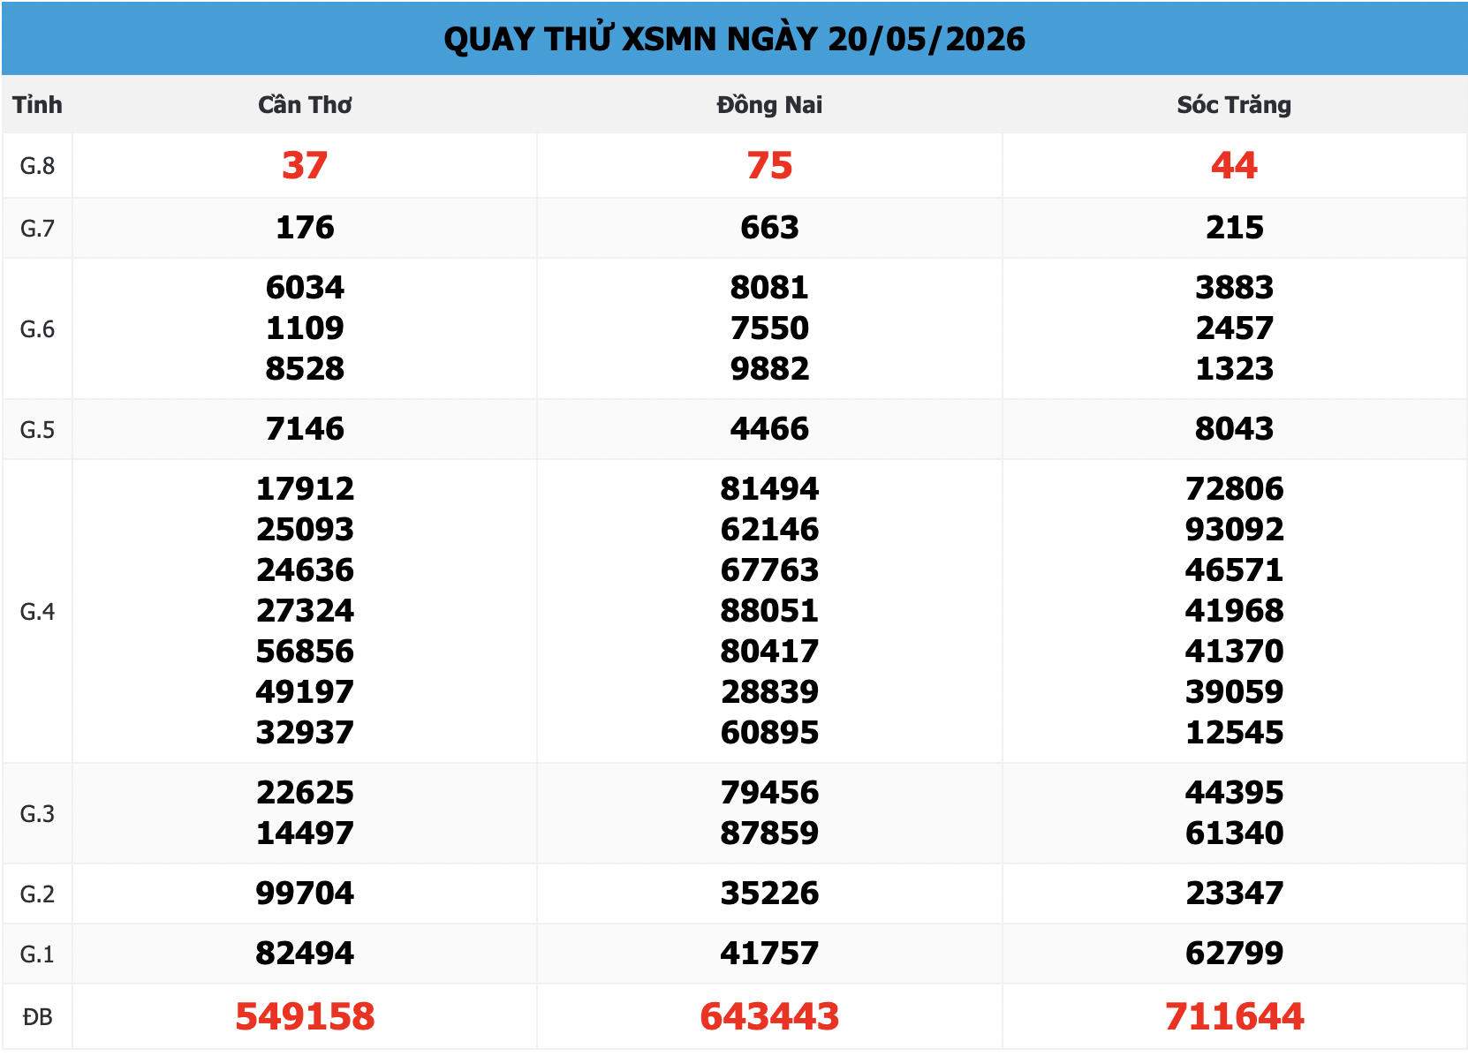Click ĐB special prize 711644
The image size is (1468, 1056).
tap(1234, 1017)
